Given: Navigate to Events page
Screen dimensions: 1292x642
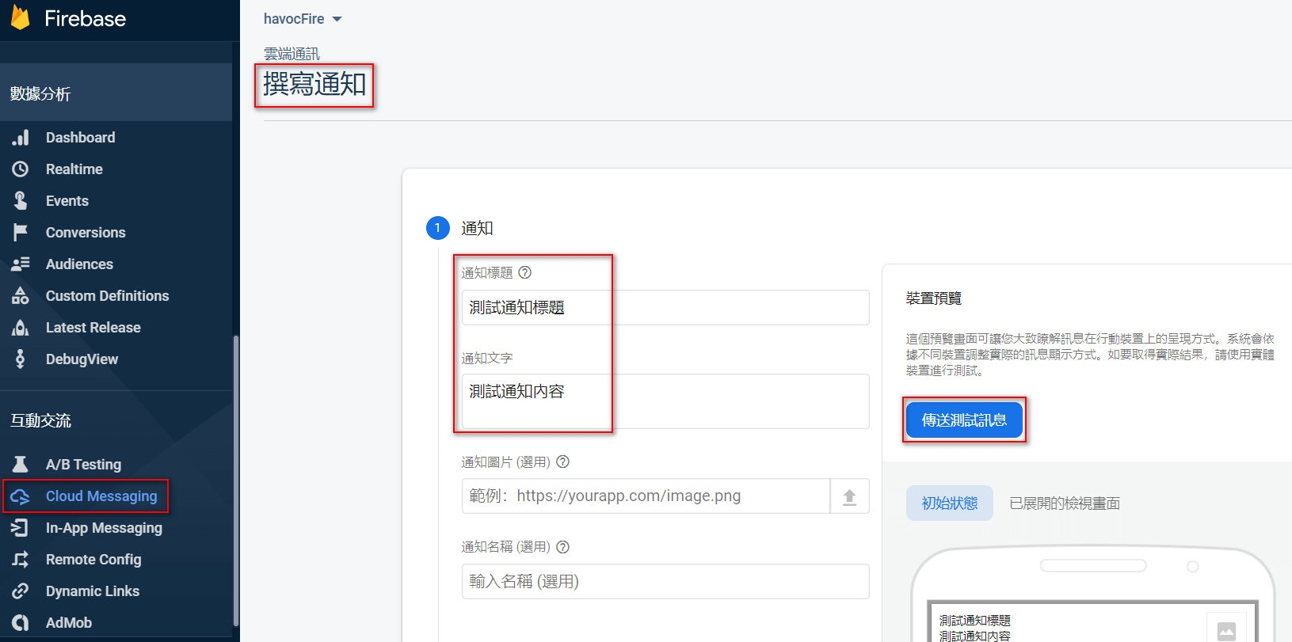Looking at the screenshot, I should (67, 201).
